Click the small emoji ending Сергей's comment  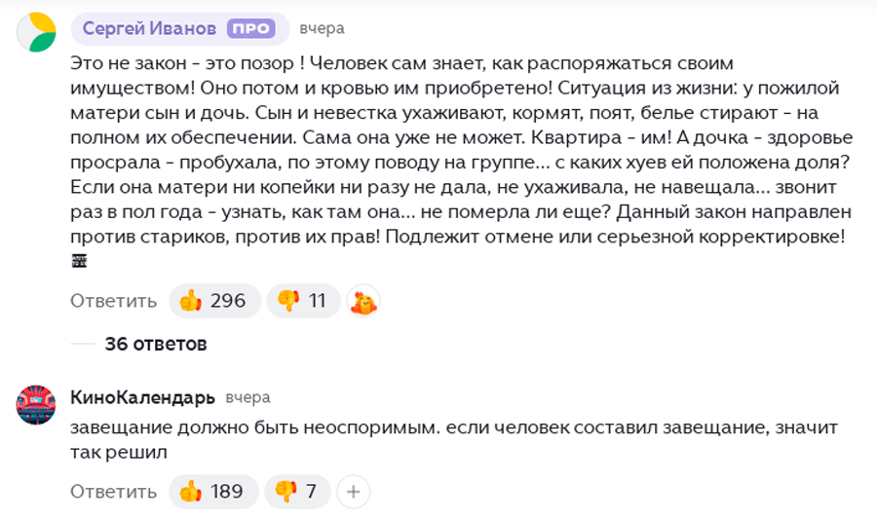[x=80, y=261]
